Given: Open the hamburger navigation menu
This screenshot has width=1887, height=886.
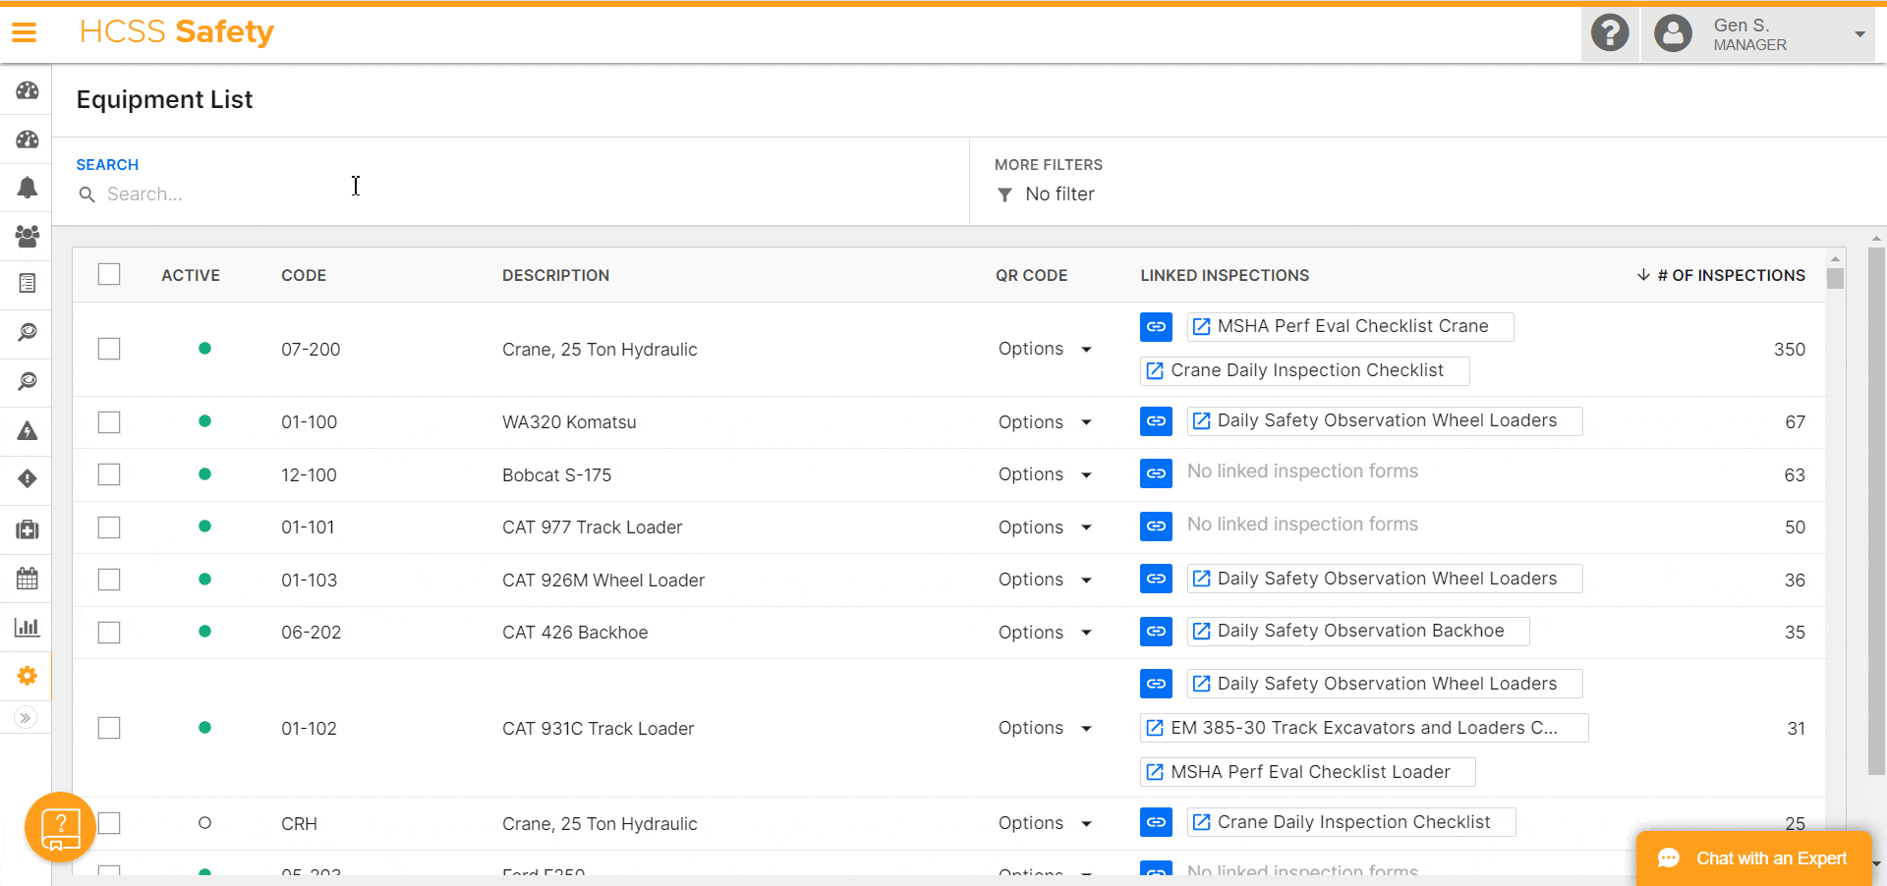Looking at the screenshot, I should click(25, 32).
